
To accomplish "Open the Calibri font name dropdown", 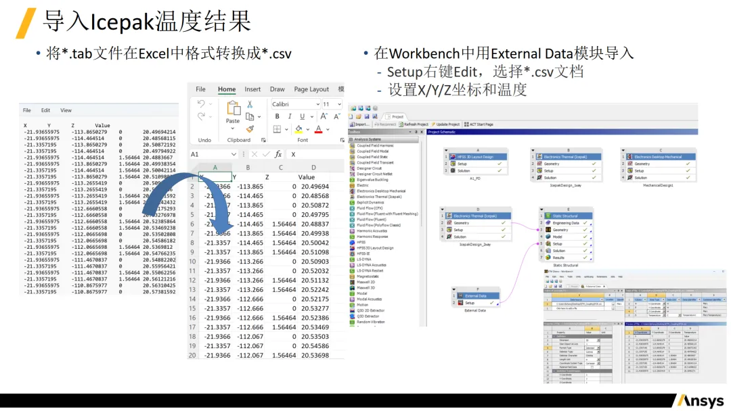I will point(318,104).
